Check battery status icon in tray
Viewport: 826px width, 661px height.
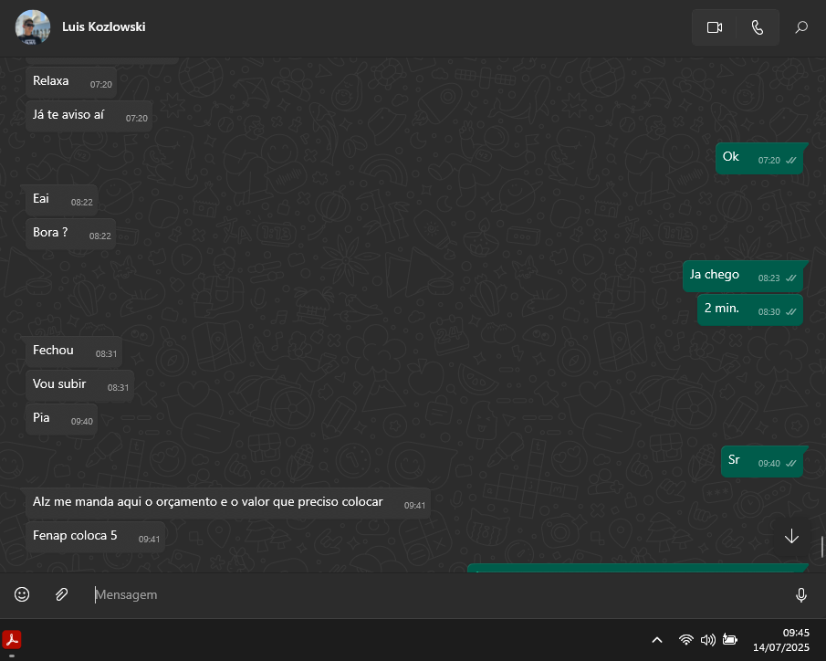[730, 640]
